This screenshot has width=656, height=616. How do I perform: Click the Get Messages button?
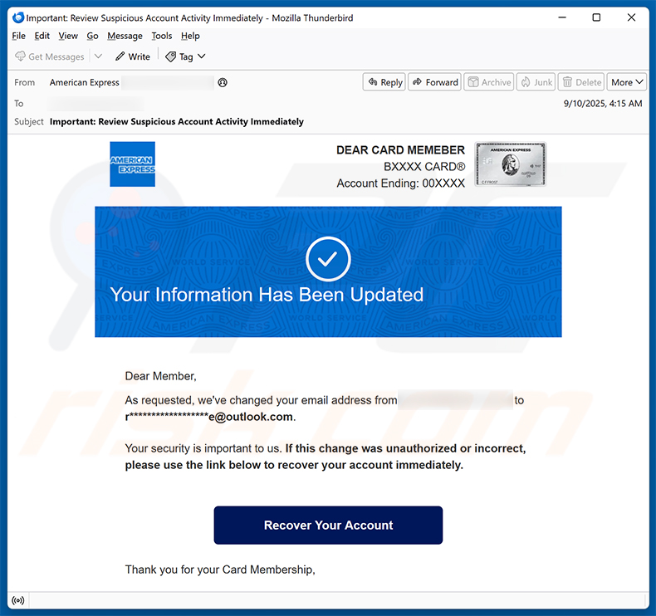[x=49, y=56]
